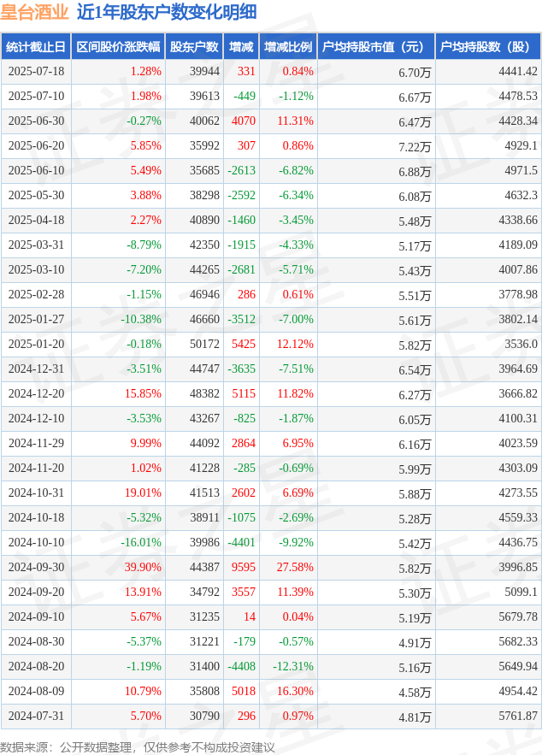Image resolution: width=542 pixels, height=755 pixels.
Task: Click the 户均持股市值（元） column header
Action: pyautogui.click(x=376, y=47)
